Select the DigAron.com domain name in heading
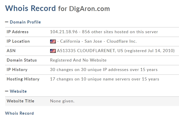Viewport: 179px width, 118px height. click(x=89, y=9)
